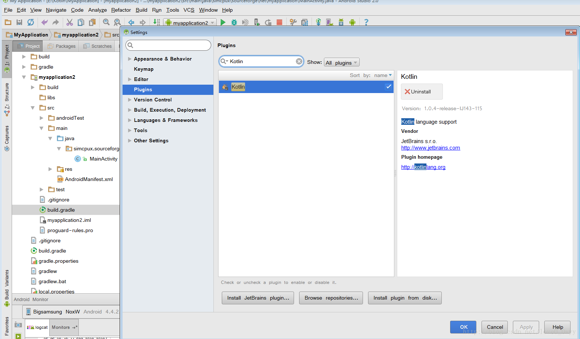Collapse the src folder in project tree
Image resolution: width=580 pixels, height=339 pixels.
(x=32, y=108)
